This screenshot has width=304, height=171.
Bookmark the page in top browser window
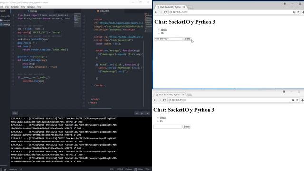298,12
